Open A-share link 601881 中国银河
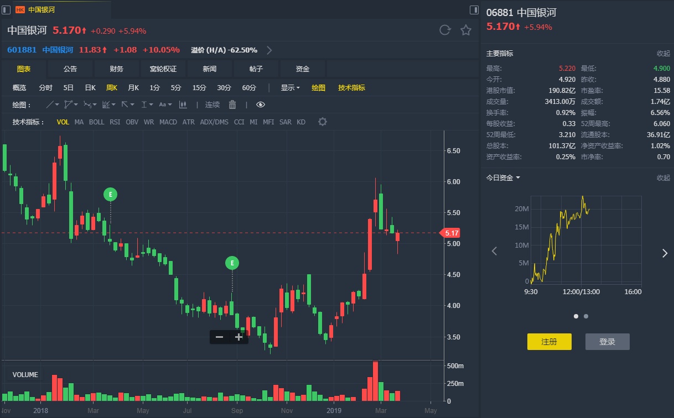Viewport: 674px width, 418px height. pos(40,50)
